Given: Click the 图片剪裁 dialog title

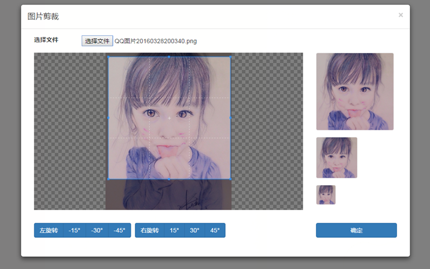Looking at the screenshot, I should tap(43, 16).
